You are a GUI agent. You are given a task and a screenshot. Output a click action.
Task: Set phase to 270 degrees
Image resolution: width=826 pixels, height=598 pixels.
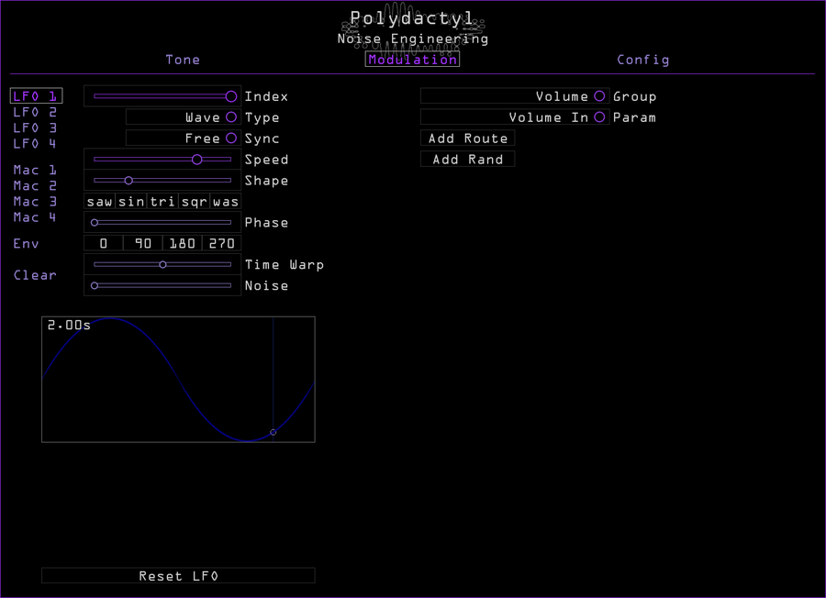point(221,243)
